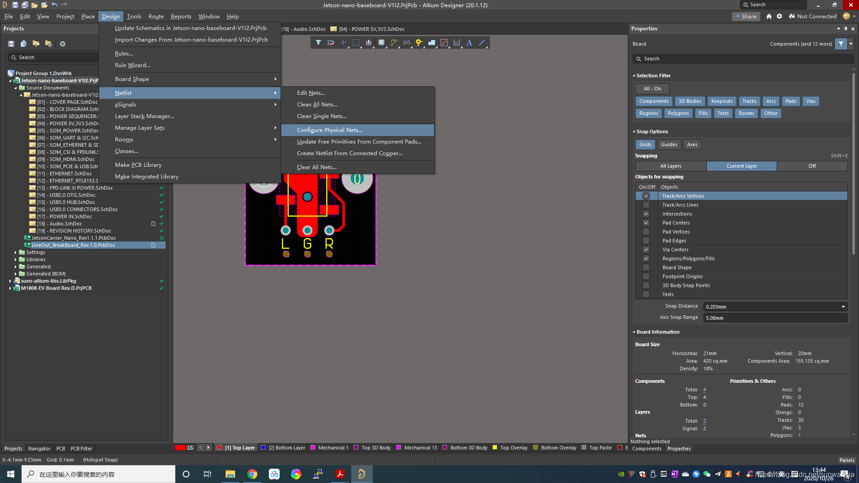Uncheck the Intersections snapping checkbox

point(646,214)
